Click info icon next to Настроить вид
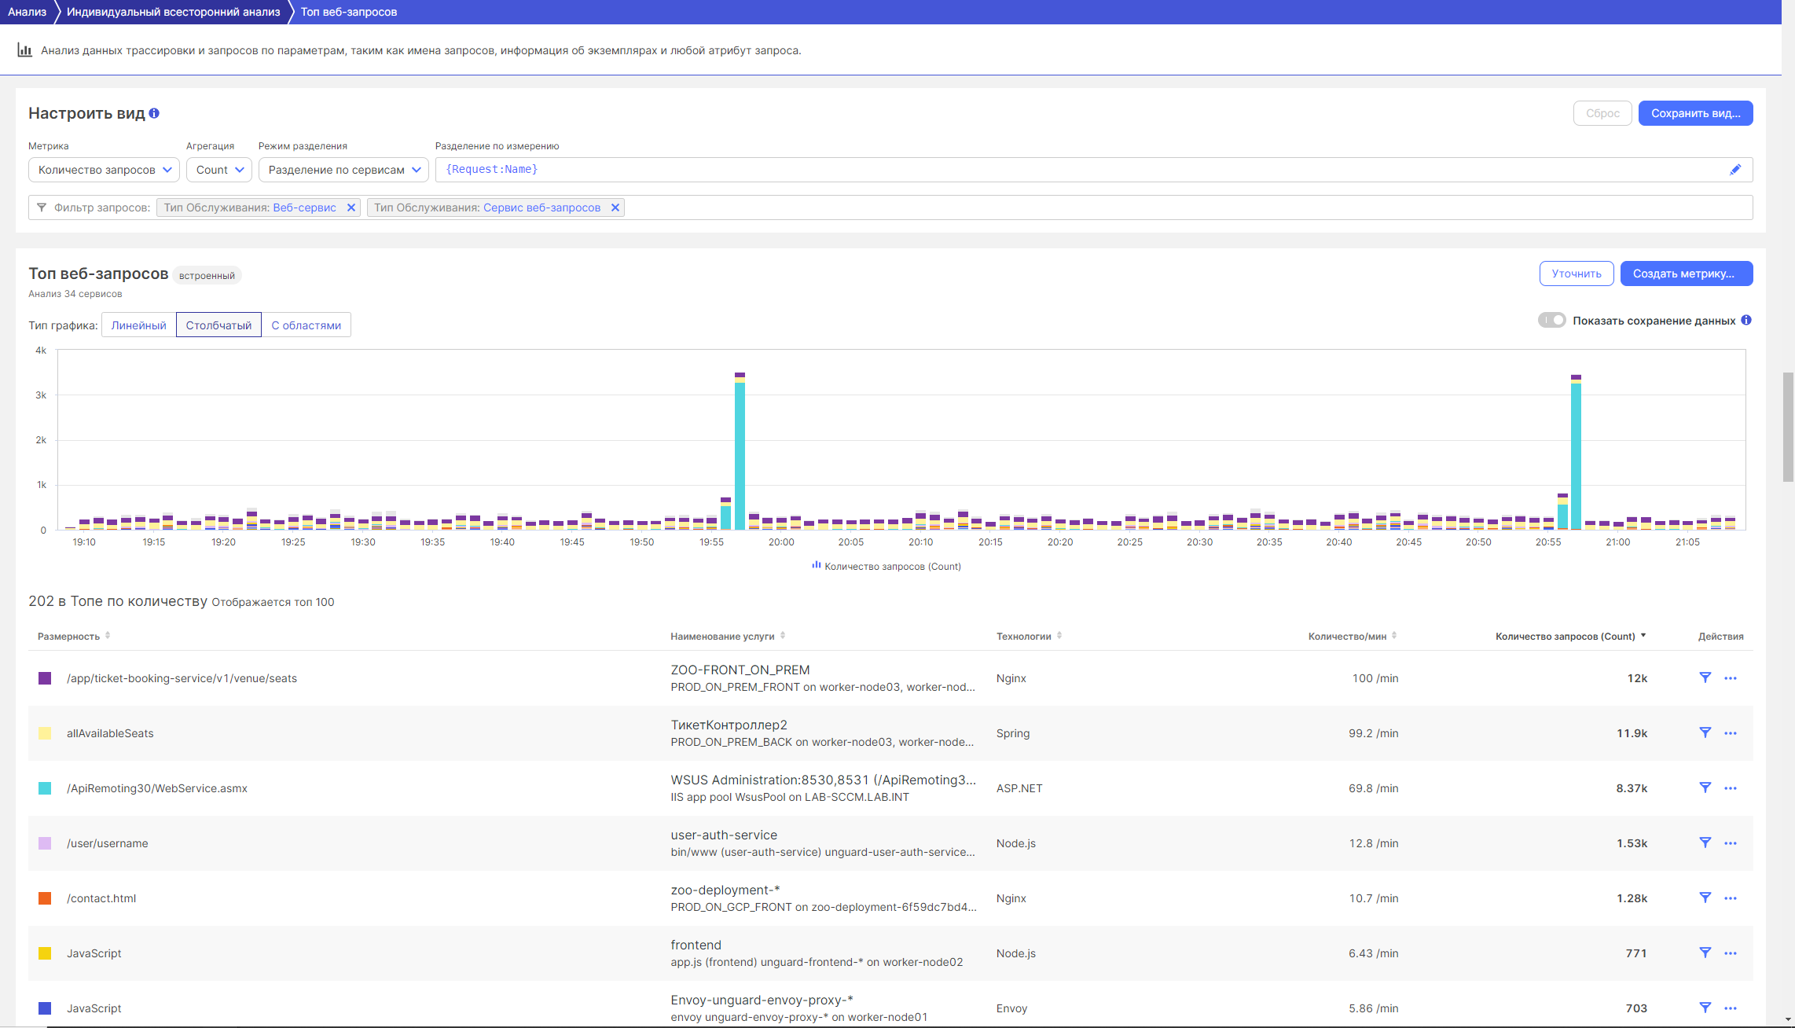Image resolution: width=1795 pixels, height=1028 pixels. pos(154,113)
